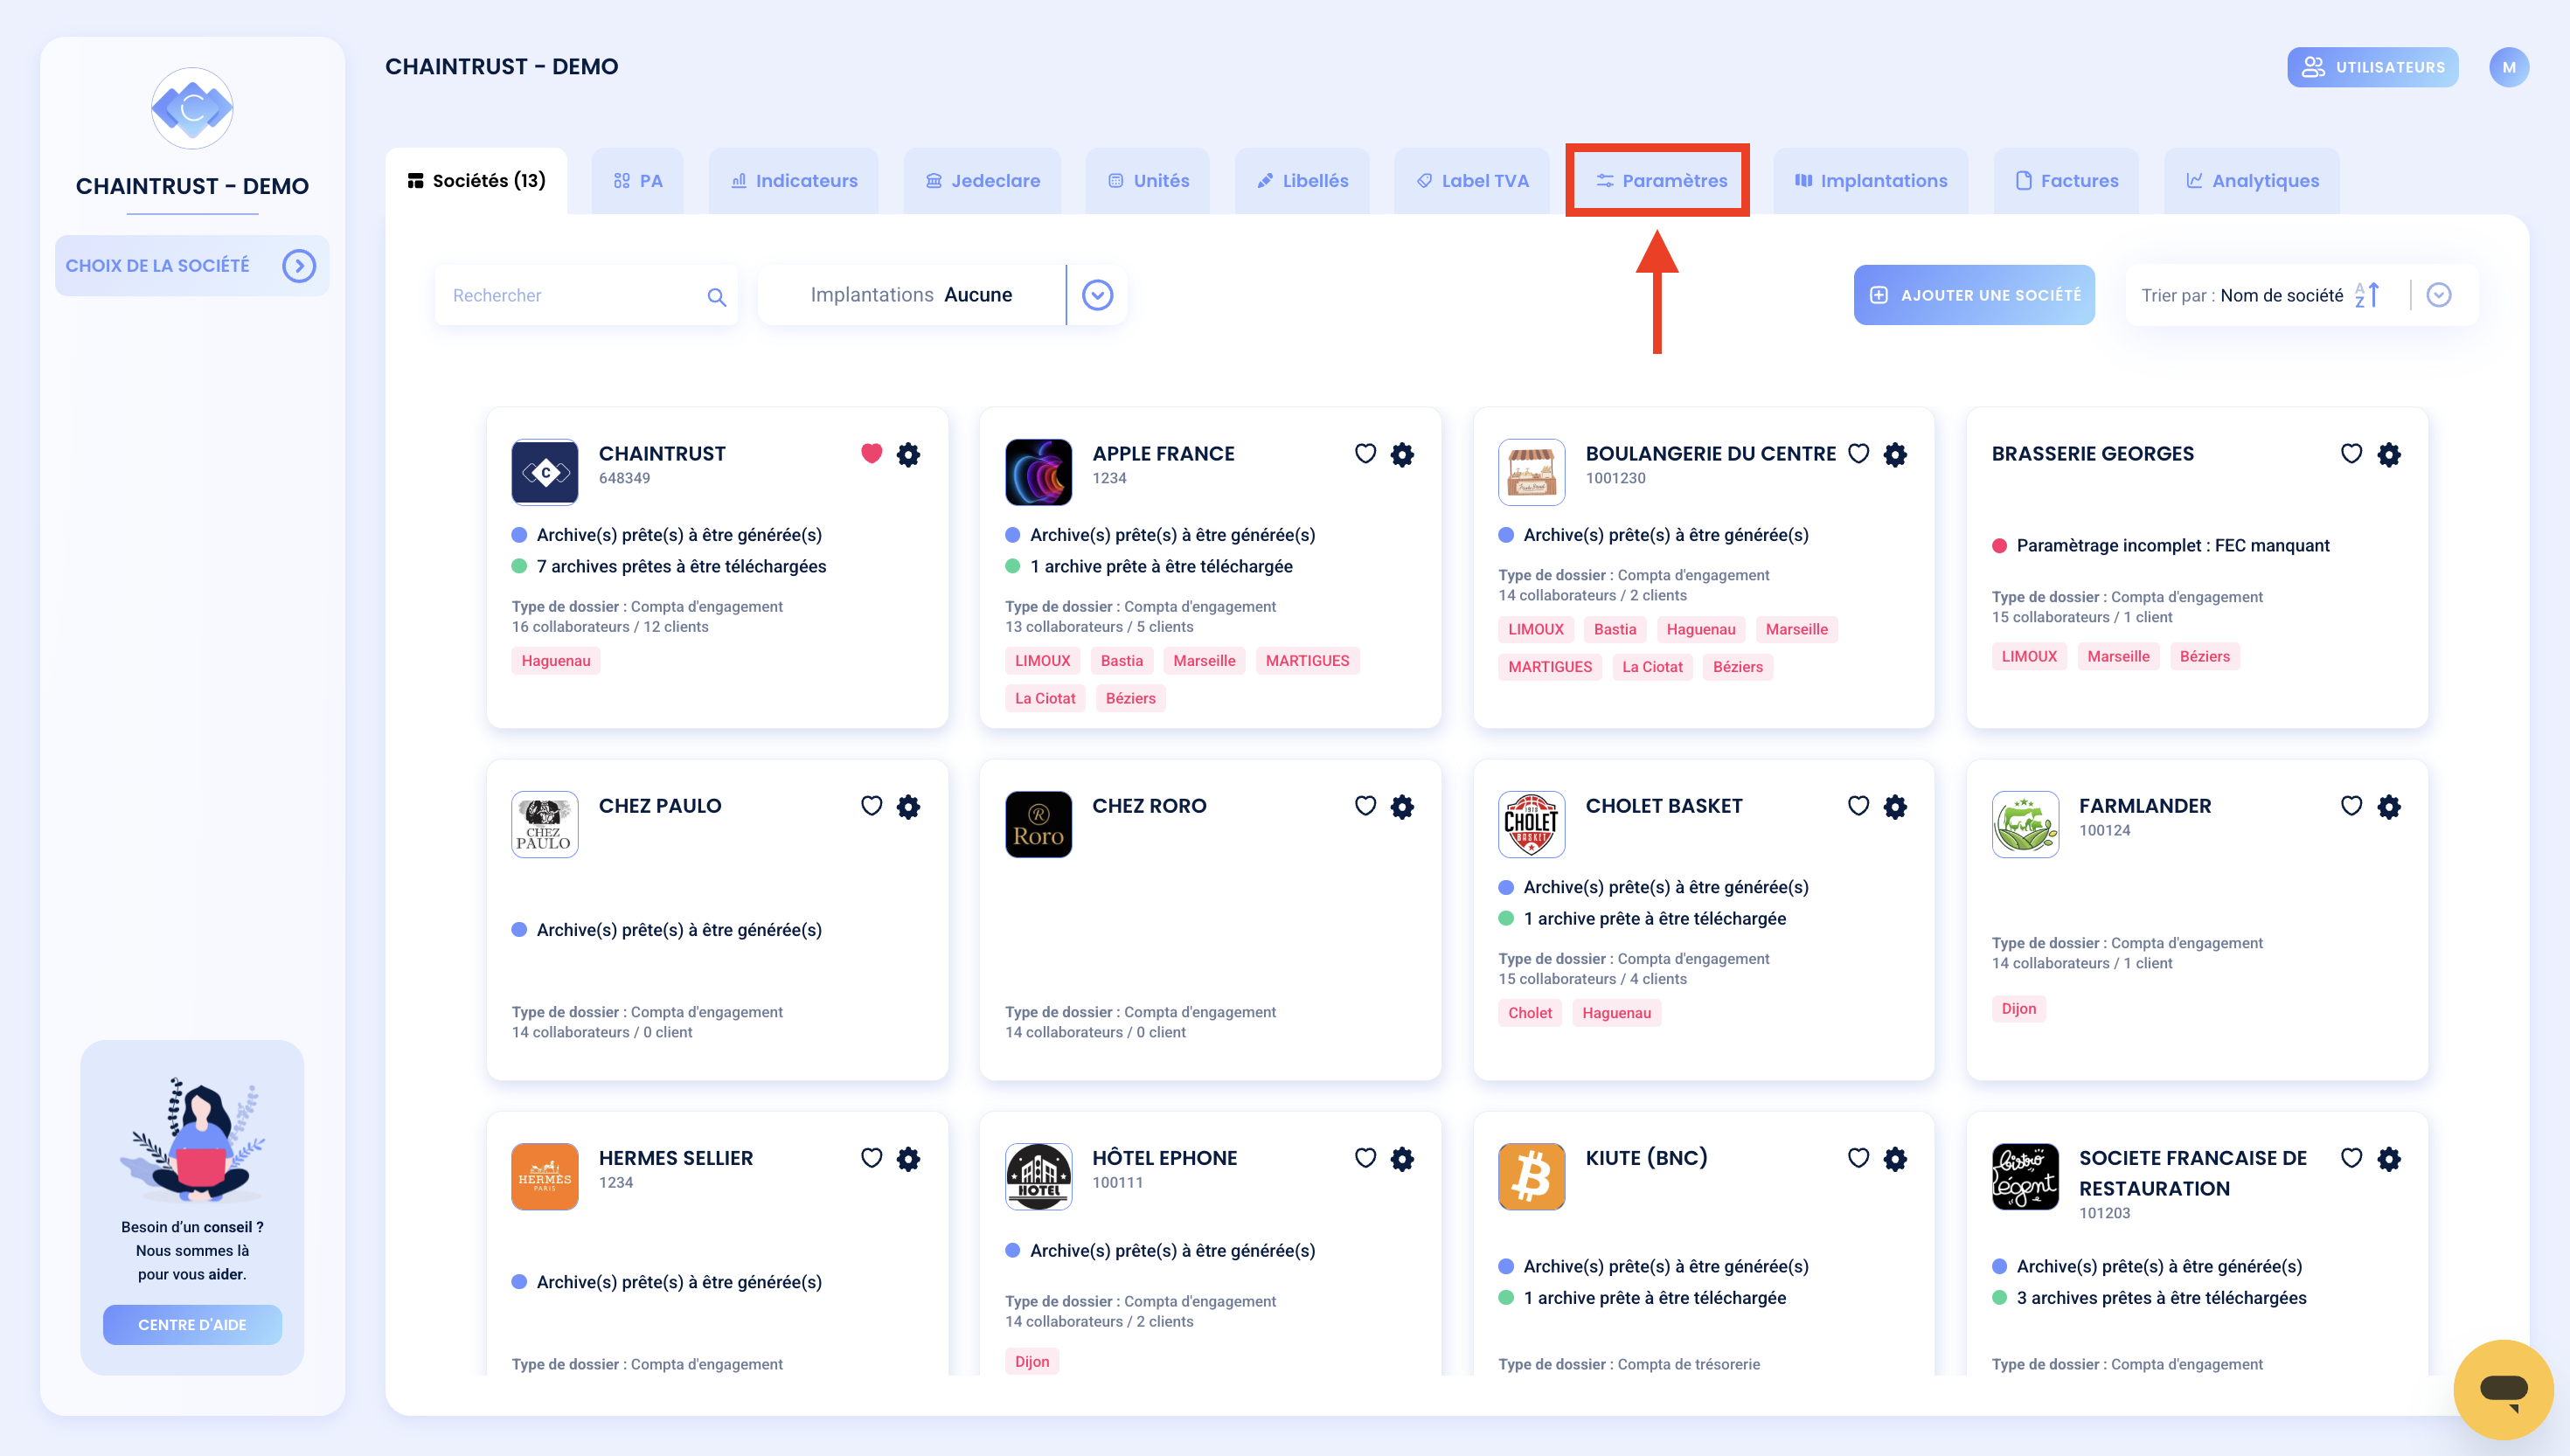
Task: Open settings gear for CHAINTRUST company
Action: coord(908,454)
